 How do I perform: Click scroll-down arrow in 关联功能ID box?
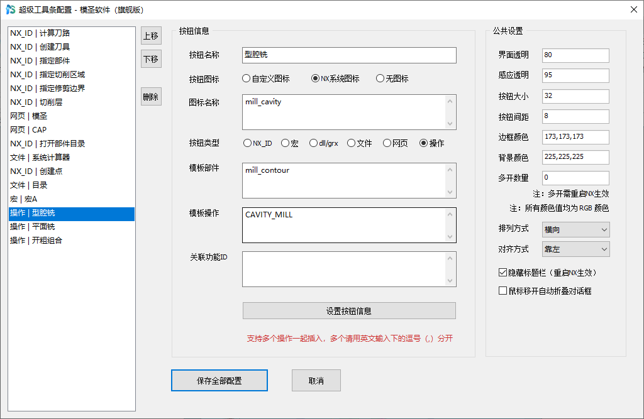tap(450, 281)
